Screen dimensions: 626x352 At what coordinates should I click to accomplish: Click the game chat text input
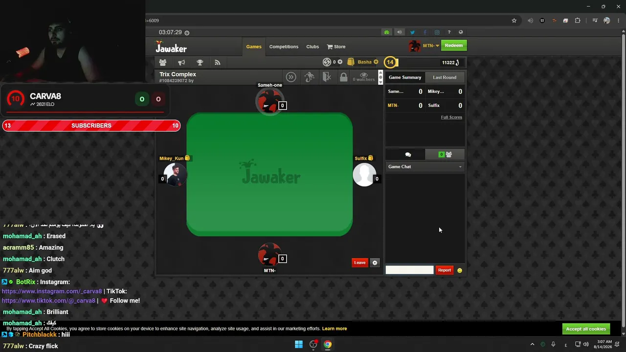click(x=409, y=270)
